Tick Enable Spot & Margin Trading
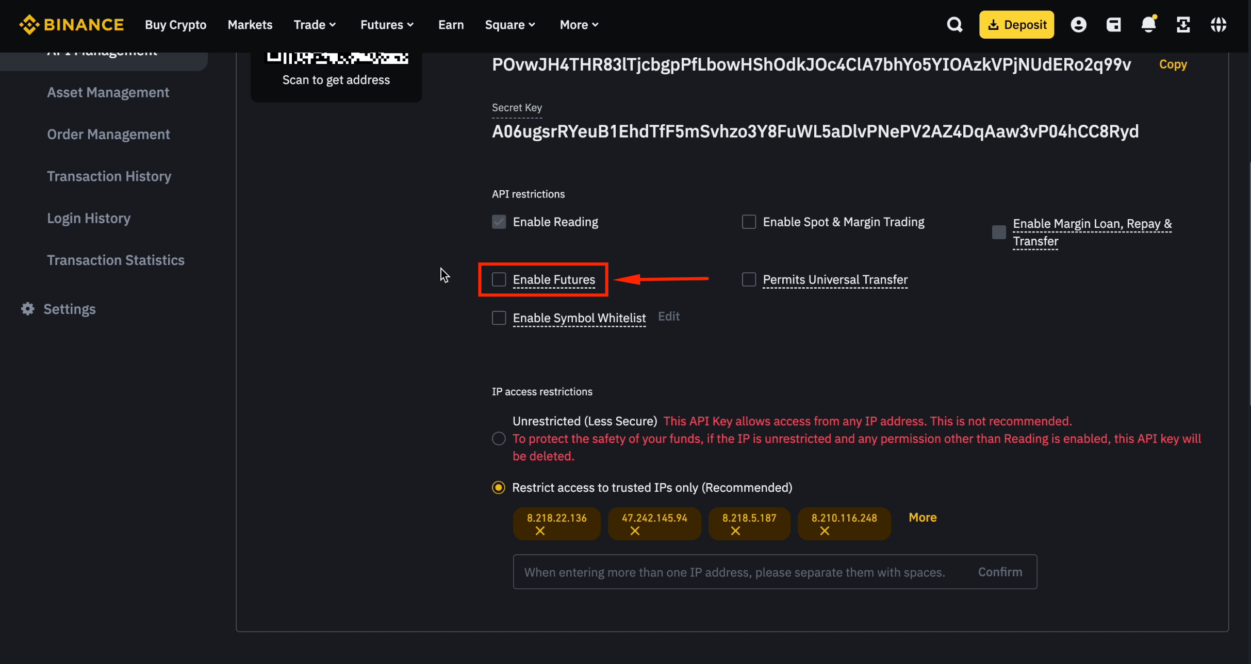This screenshot has height=664, width=1251. (x=749, y=222)
